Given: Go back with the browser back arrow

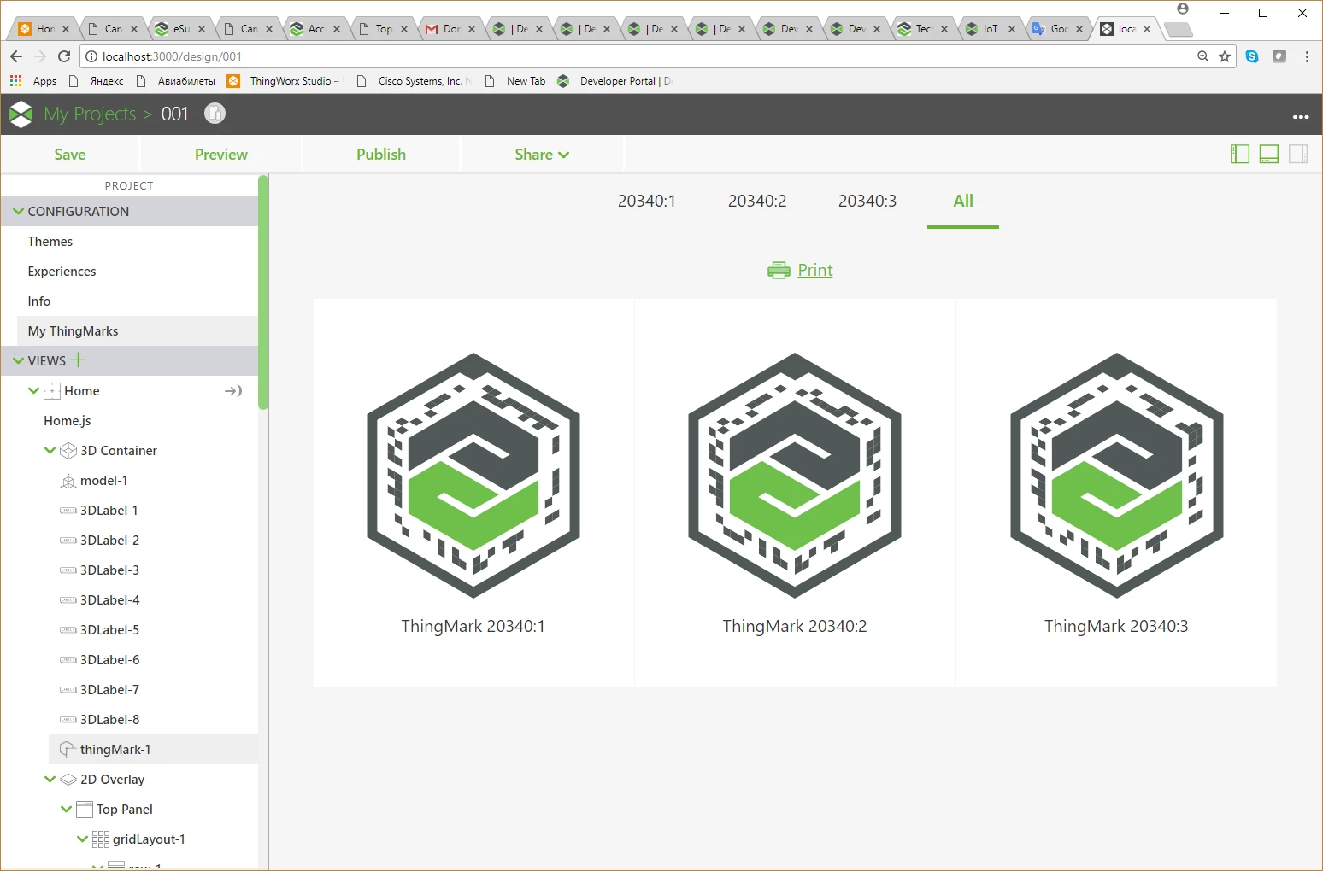Looking at the screenshot, I should 16,56.
